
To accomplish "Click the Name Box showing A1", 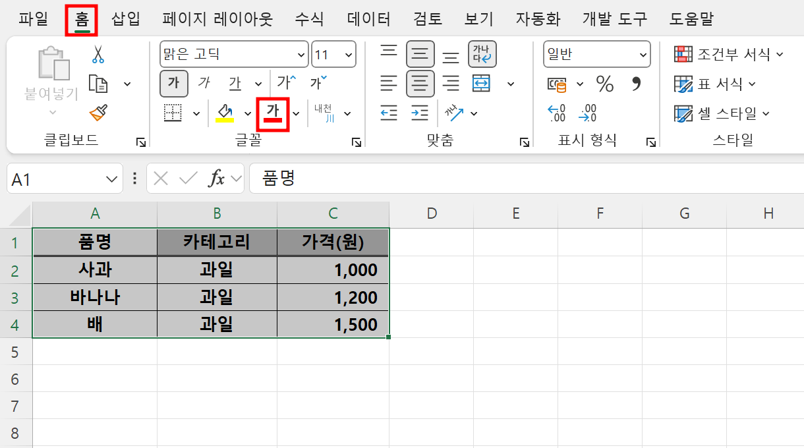I will [55, 179].
